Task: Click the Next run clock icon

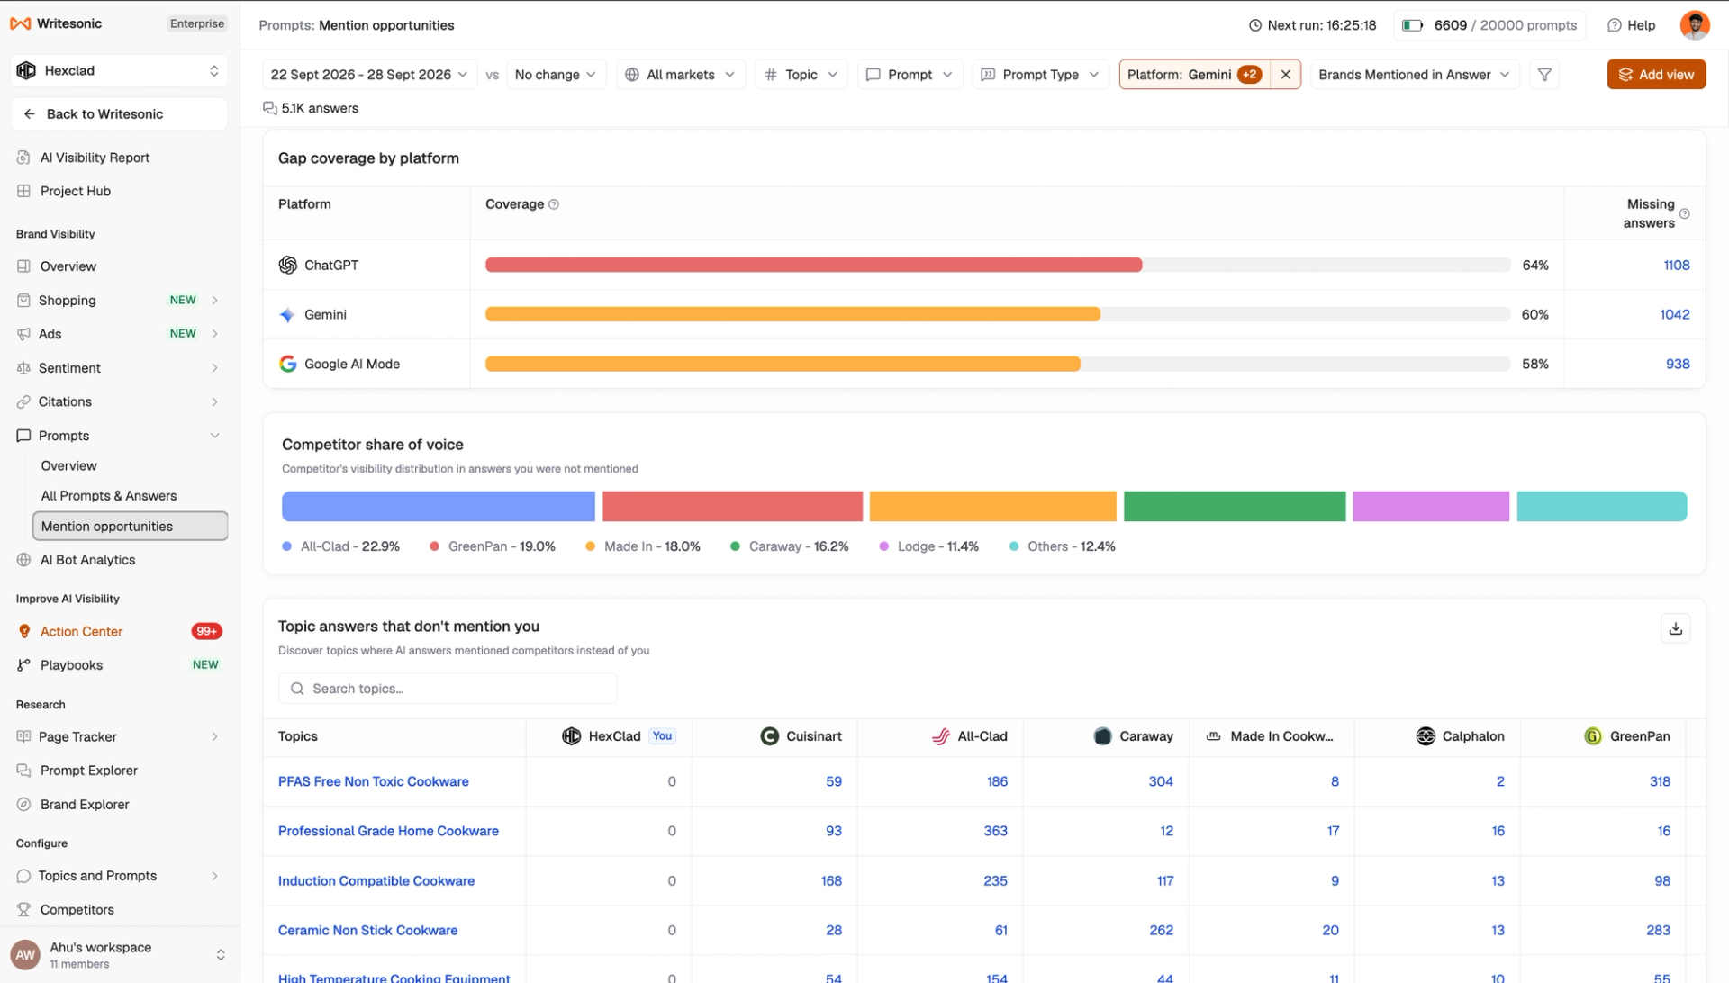Action: point(1255,25)
